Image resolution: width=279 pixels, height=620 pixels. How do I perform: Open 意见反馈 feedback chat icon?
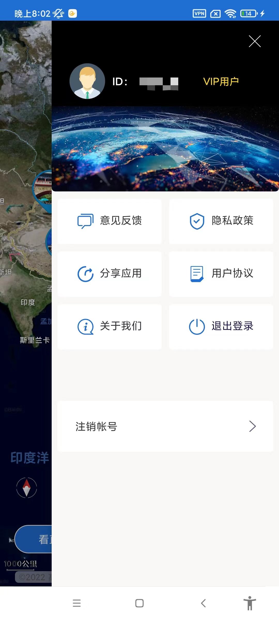click(85, 221)
